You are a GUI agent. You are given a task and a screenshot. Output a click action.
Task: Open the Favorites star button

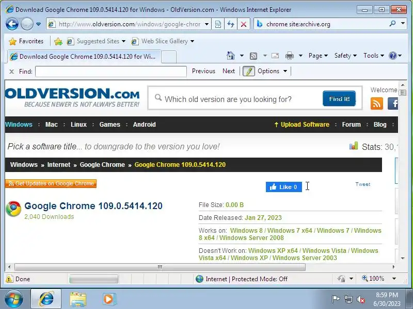click(26, 41)
